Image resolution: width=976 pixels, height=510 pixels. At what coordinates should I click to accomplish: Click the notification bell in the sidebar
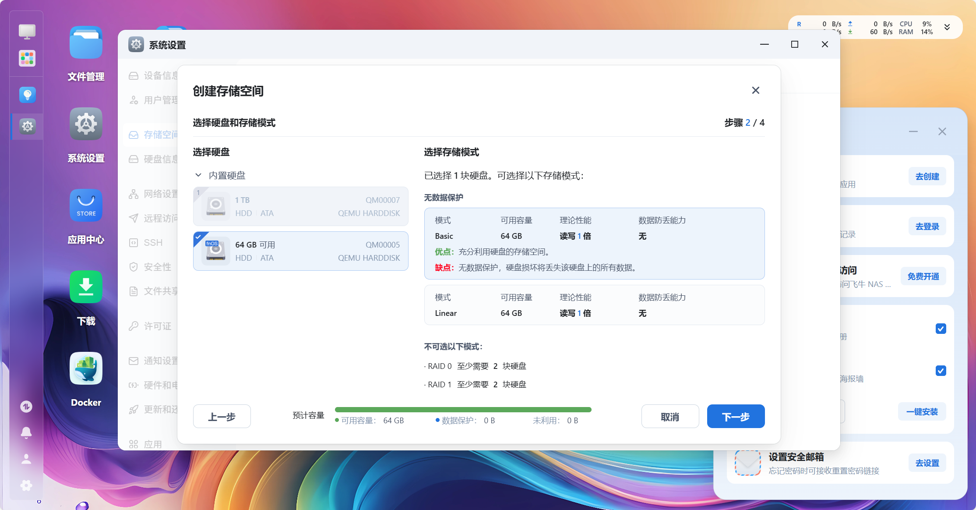click(x=26, y=432)
